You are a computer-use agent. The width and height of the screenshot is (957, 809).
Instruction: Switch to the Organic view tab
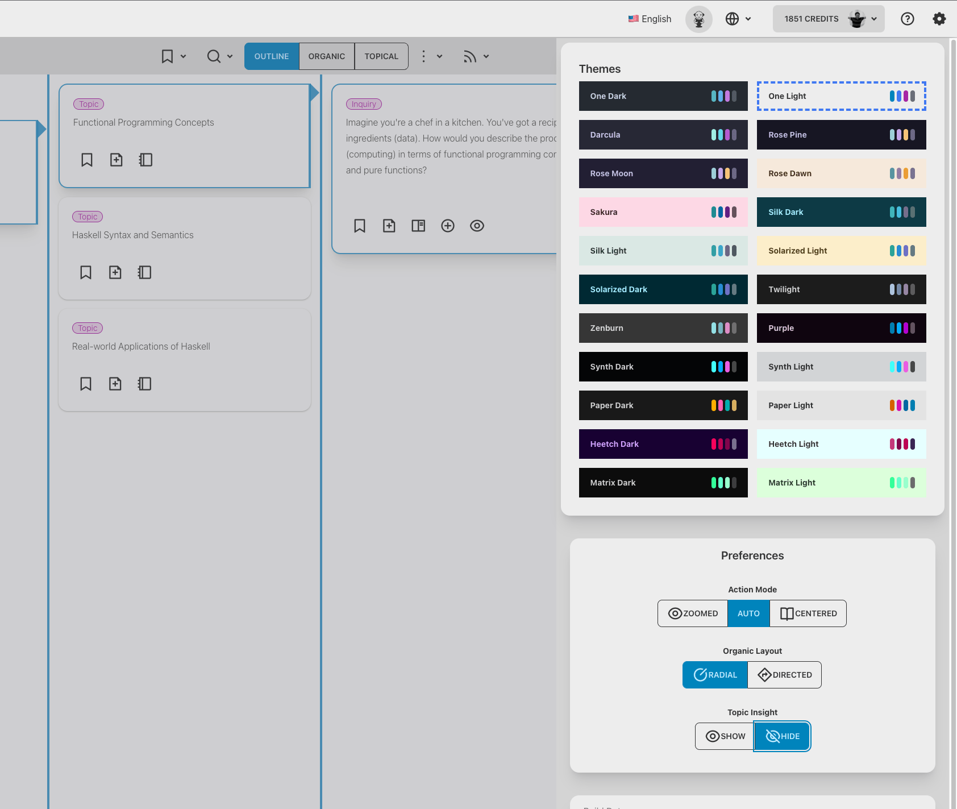click(327, 56)
